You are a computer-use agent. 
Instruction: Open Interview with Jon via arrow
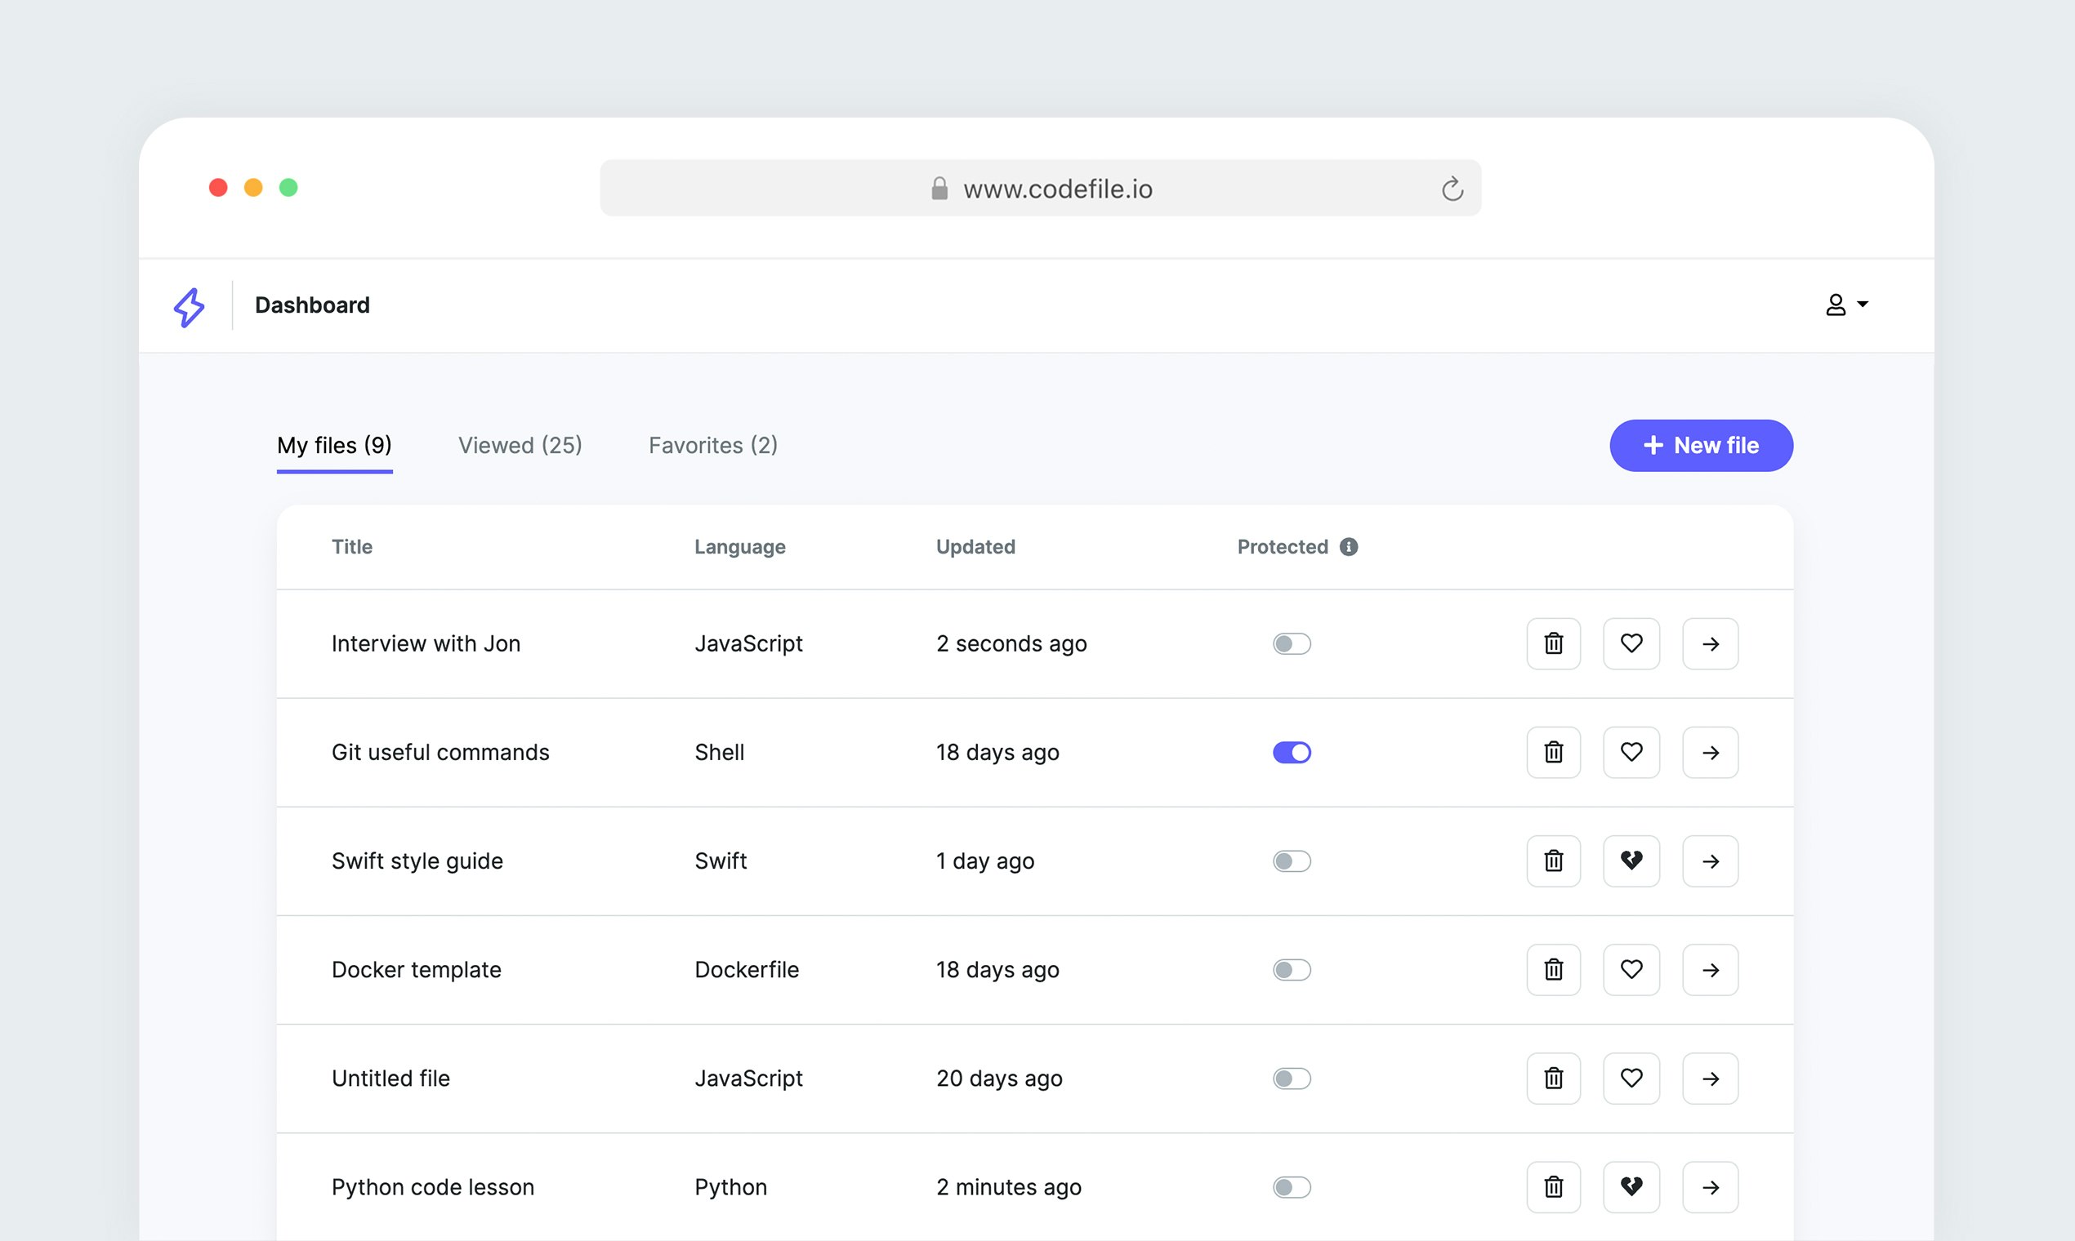pos(1710,644)
